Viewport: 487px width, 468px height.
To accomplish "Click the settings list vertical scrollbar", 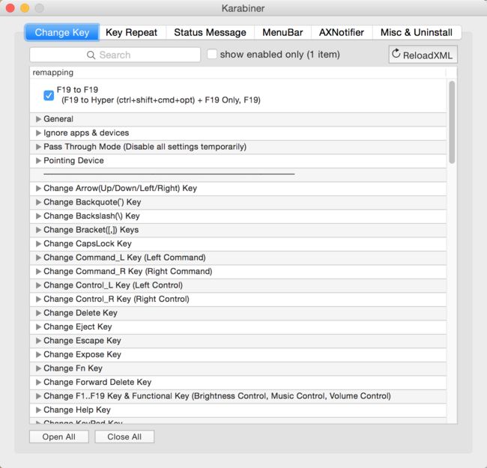I will pyautogui.click(x=452, y=122).
